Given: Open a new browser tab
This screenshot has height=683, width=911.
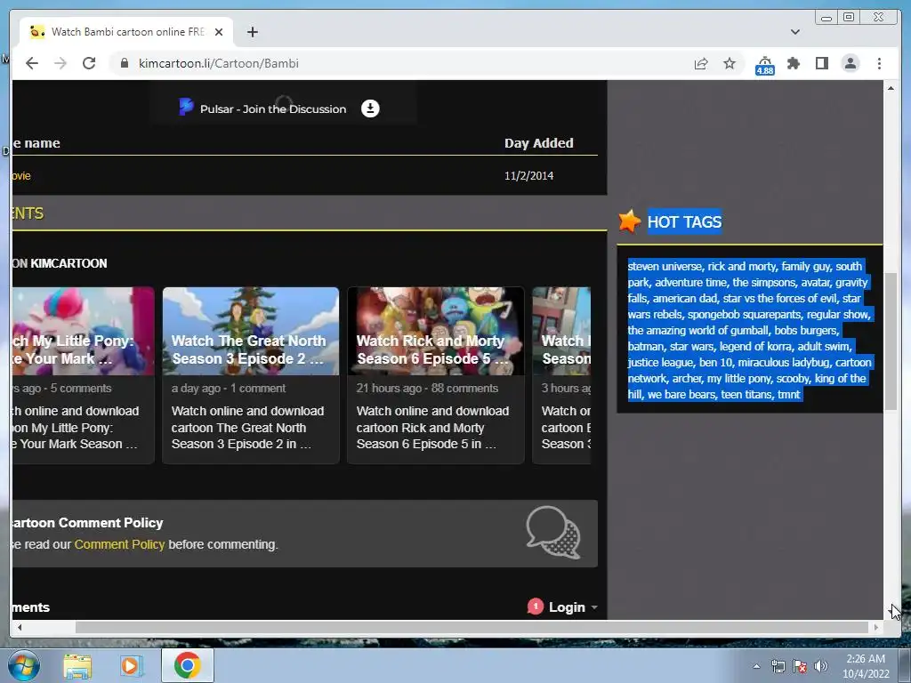Looking at the screenshot, I should (x=252, y=32).
